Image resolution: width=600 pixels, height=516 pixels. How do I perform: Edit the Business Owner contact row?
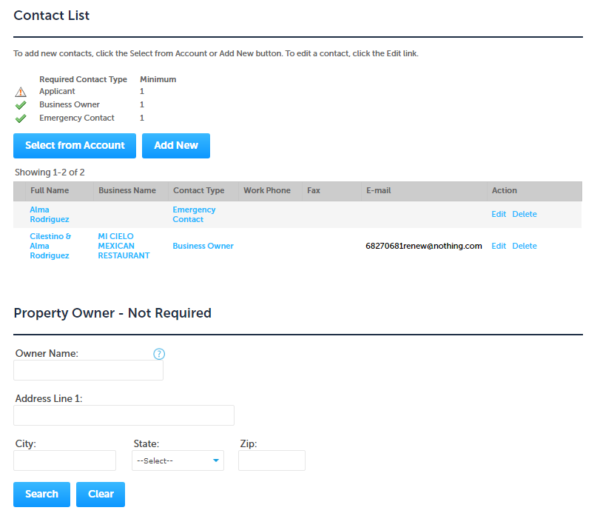coord(499,246)
